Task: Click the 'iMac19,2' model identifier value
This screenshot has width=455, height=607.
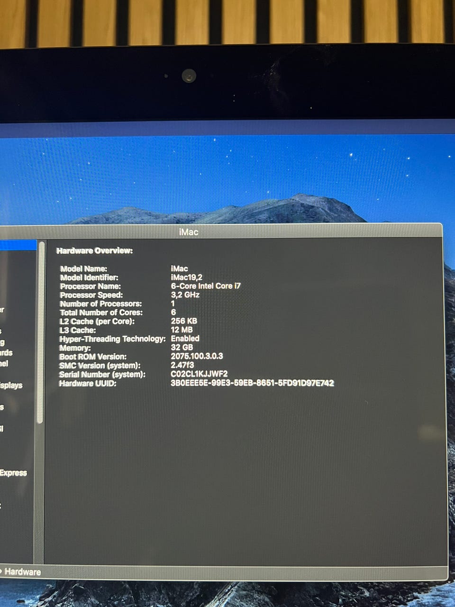Action: tap(187, 277)
